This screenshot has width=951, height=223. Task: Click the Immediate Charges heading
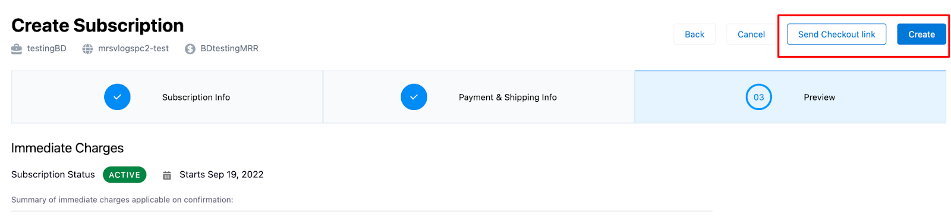67,148
